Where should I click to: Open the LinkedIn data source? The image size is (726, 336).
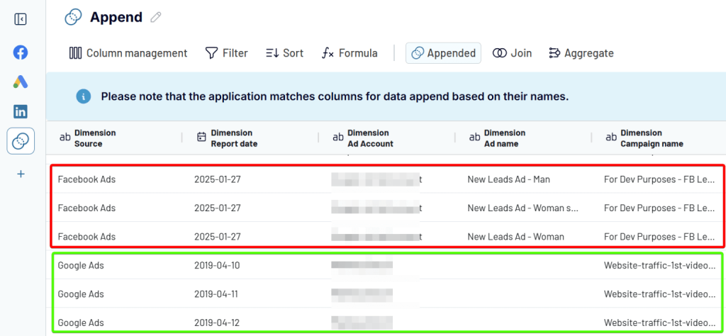point(21,111)
